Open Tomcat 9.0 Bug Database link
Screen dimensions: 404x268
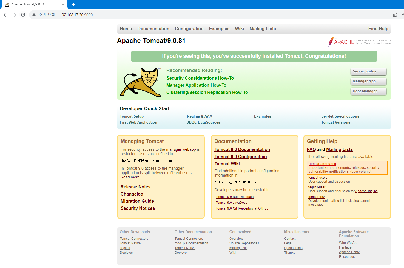click(x=235, y=197)
